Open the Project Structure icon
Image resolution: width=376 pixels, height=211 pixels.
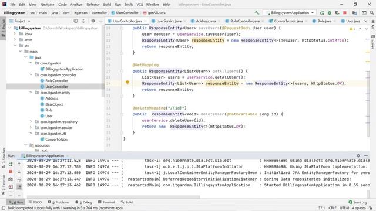(x=355, y=13)
